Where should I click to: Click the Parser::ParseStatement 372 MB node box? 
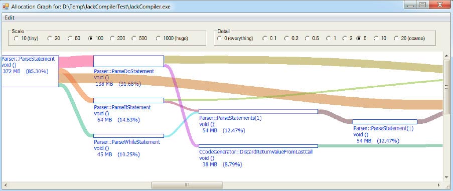(x=30, y=71)
